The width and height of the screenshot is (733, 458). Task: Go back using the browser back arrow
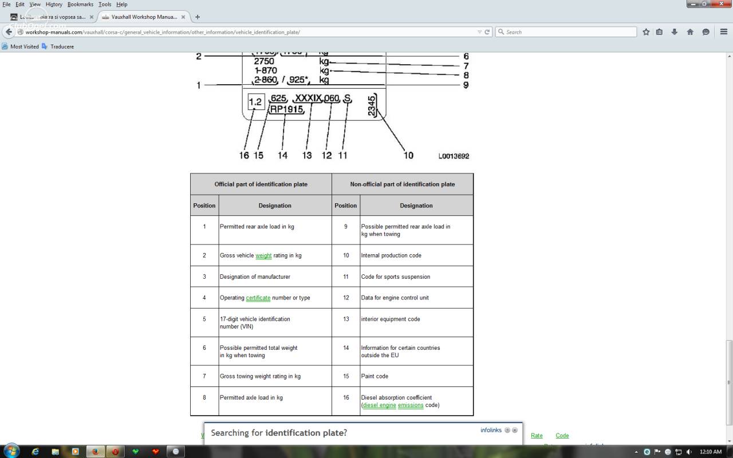[x=9, y=32]
